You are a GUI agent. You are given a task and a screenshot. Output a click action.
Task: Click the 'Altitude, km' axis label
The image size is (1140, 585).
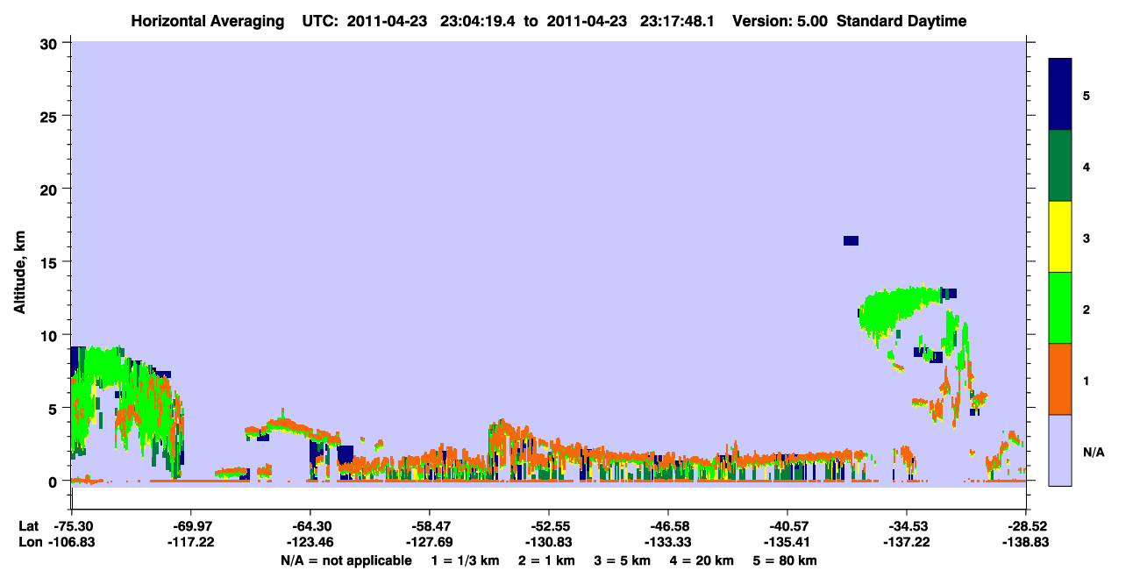pos(19,275)
